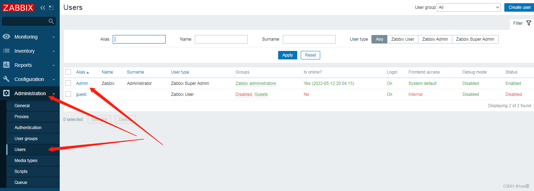Select the Any user type option
The width and height of the screenshot is (534, 191).
click(x=379, y=39)
